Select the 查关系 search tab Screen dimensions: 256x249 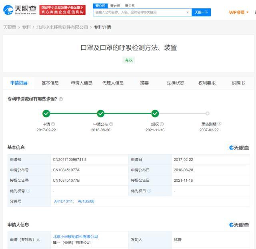130,6
